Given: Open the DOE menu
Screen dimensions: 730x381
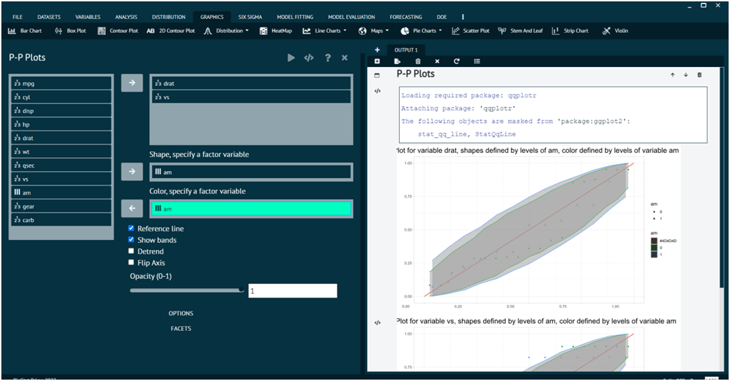Looking at the screenshot, I should pyautogui.click(x=442, y=17).
